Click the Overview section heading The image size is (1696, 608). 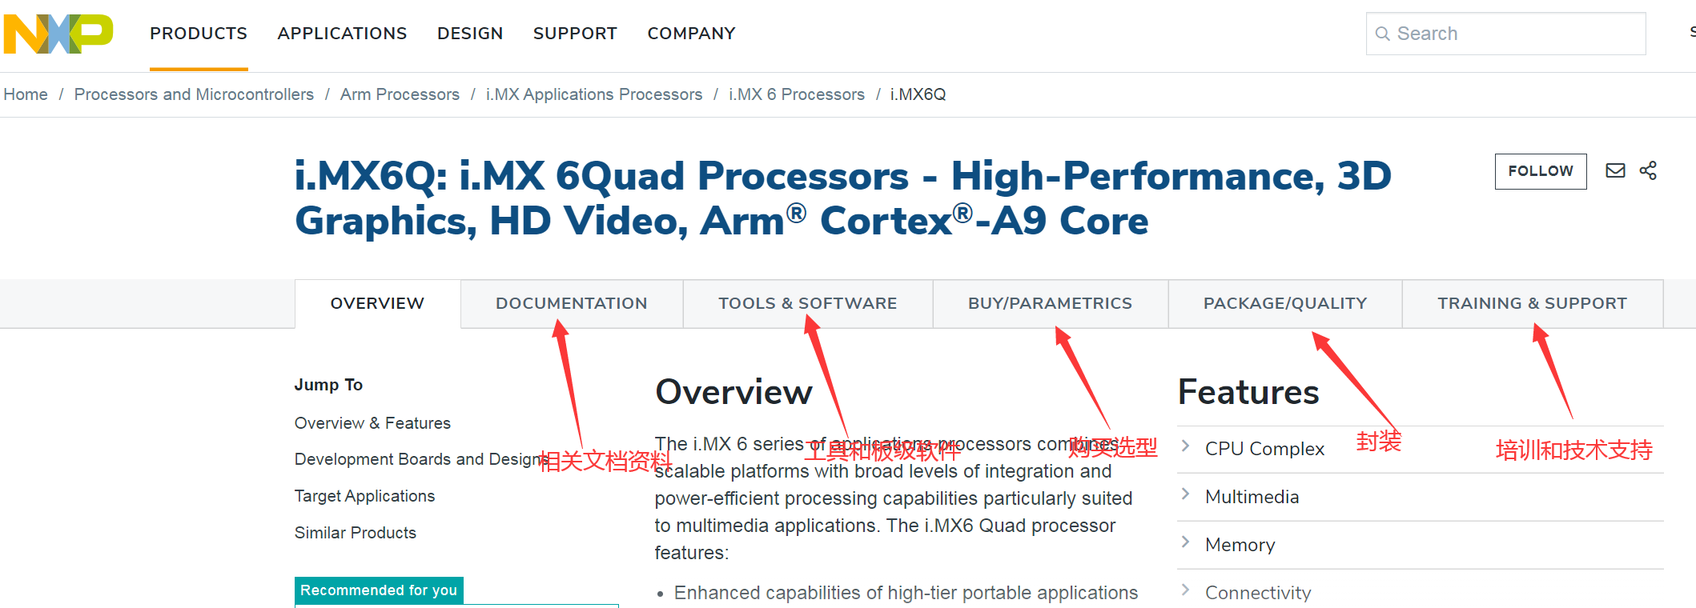click(733, 393)
